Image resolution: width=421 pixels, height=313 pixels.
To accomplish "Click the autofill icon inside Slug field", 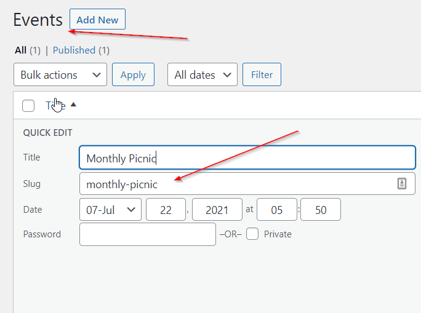I will tap(402, 184).
